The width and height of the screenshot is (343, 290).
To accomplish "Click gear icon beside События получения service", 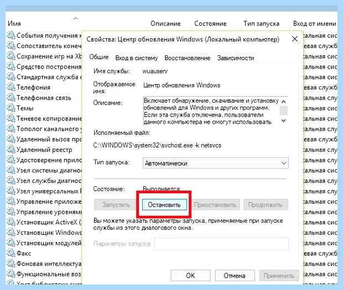I will coord(11,35).
